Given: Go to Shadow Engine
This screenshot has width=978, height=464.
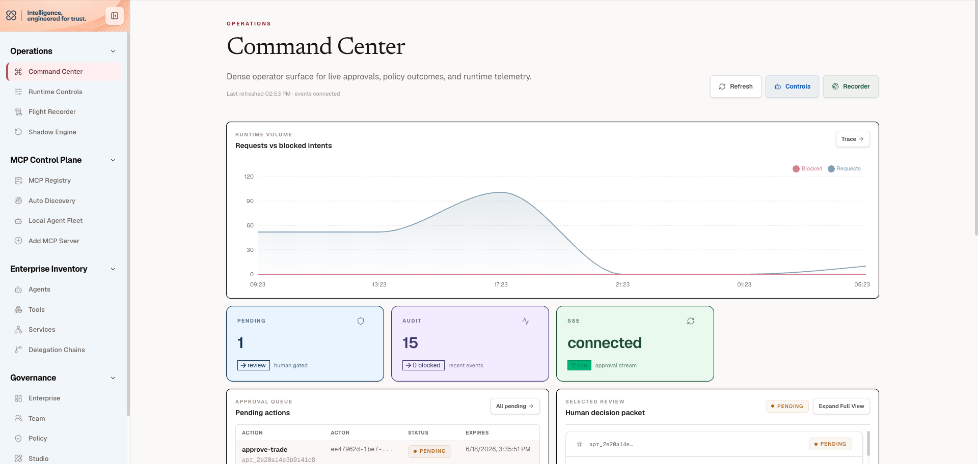Looking at the screenshot, I should click(x=64, y=132).
